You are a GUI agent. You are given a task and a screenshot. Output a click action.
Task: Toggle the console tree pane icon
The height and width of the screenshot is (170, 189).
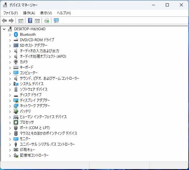tap(21, 21)
